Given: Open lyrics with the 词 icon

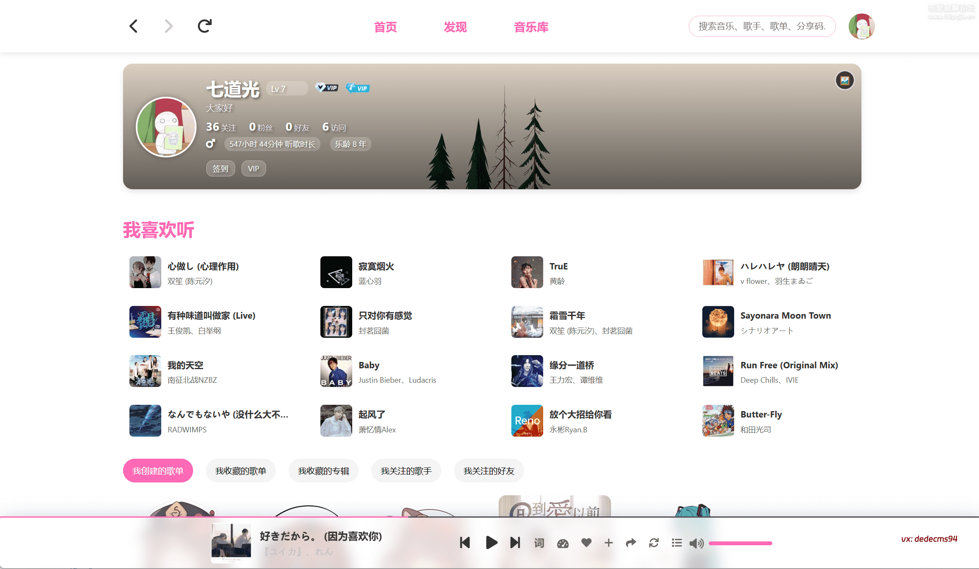Looking at the screenshot, I should click(x=539, y=543).
